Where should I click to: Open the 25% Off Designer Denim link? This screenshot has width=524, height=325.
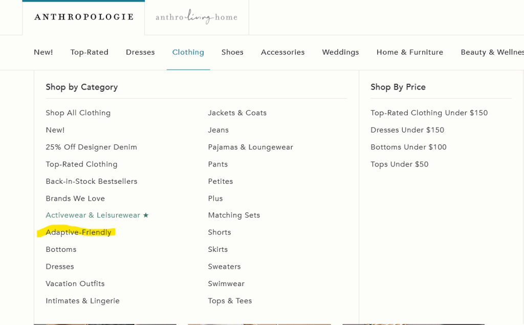click(x=91, y=147)
